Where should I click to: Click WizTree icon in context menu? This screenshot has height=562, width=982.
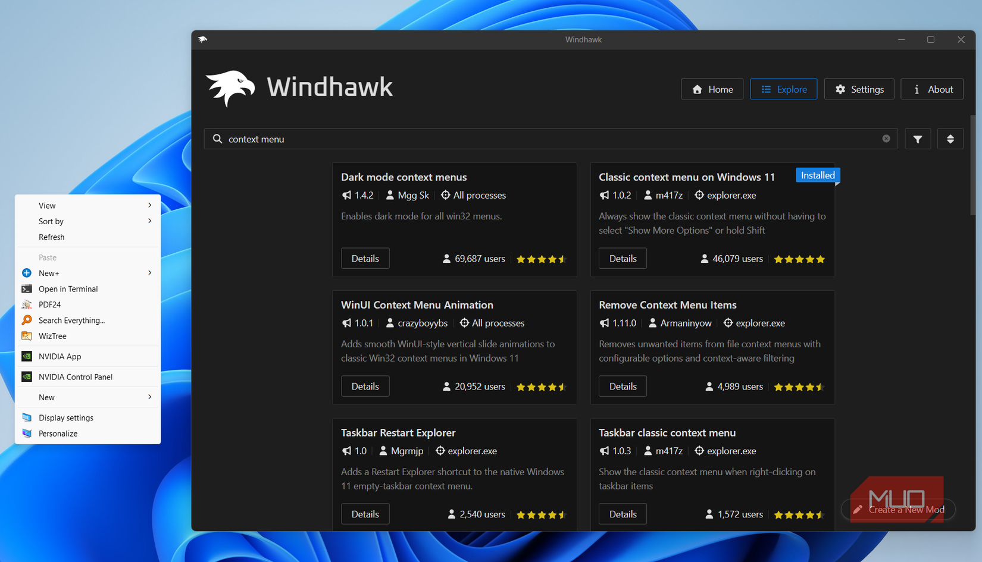27,336
